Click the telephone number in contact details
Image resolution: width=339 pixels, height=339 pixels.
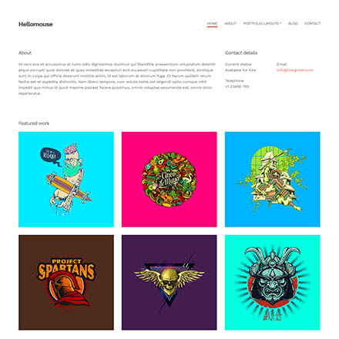[237, 86]
